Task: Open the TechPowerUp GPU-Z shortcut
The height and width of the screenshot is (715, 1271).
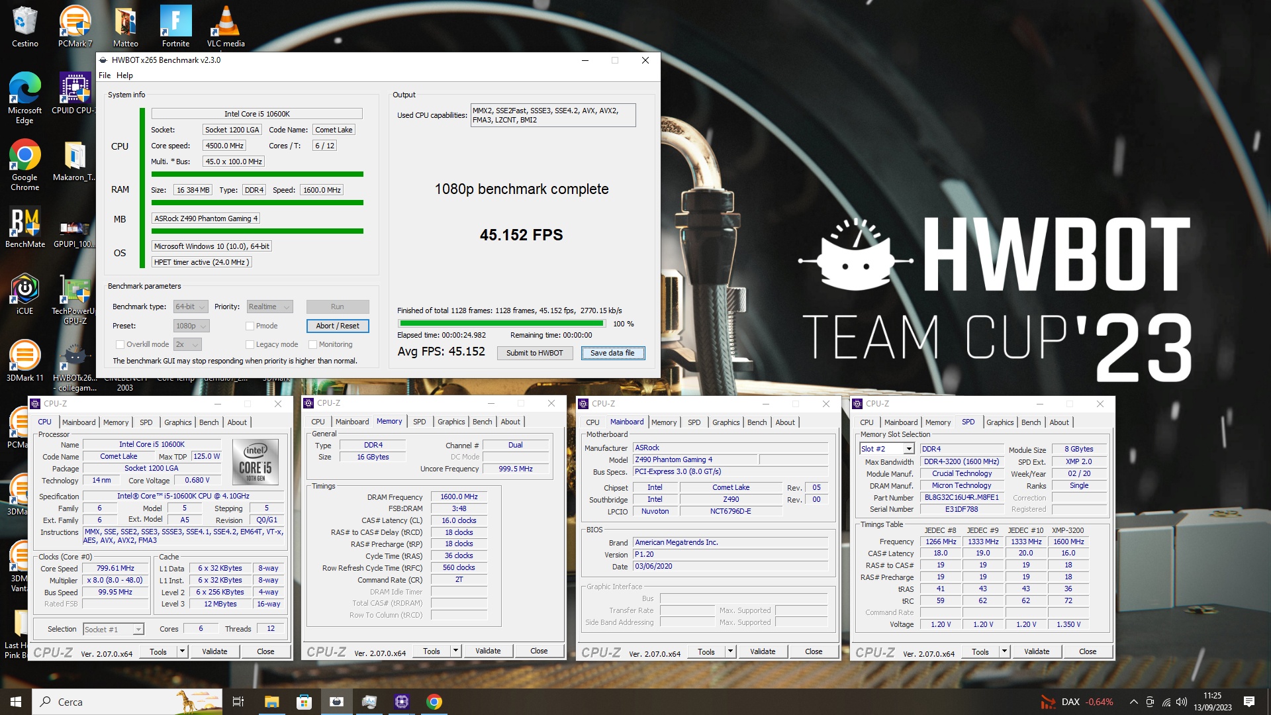Action: coord(75,299)
